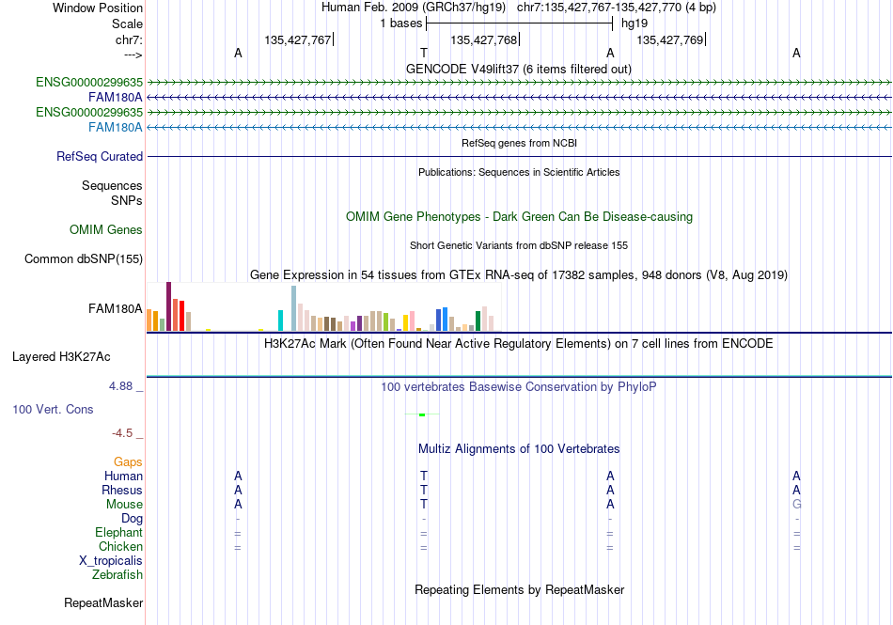Click the Window Position track label
Screen dimensions: 893x625
98,8
